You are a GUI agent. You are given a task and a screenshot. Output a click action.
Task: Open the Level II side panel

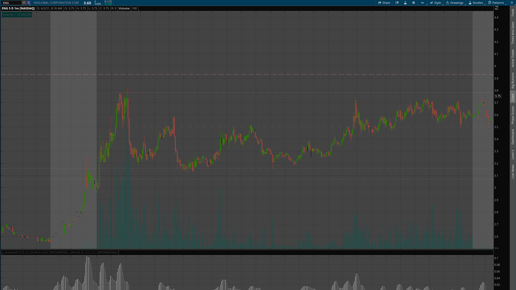pyautogui.click(x=513, y=154)
